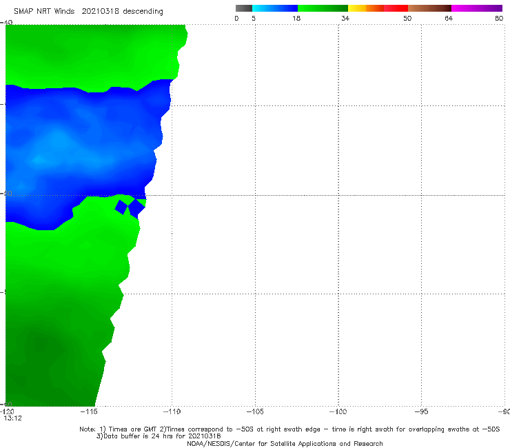Click the red segment of the color bar

coord(396,8)
